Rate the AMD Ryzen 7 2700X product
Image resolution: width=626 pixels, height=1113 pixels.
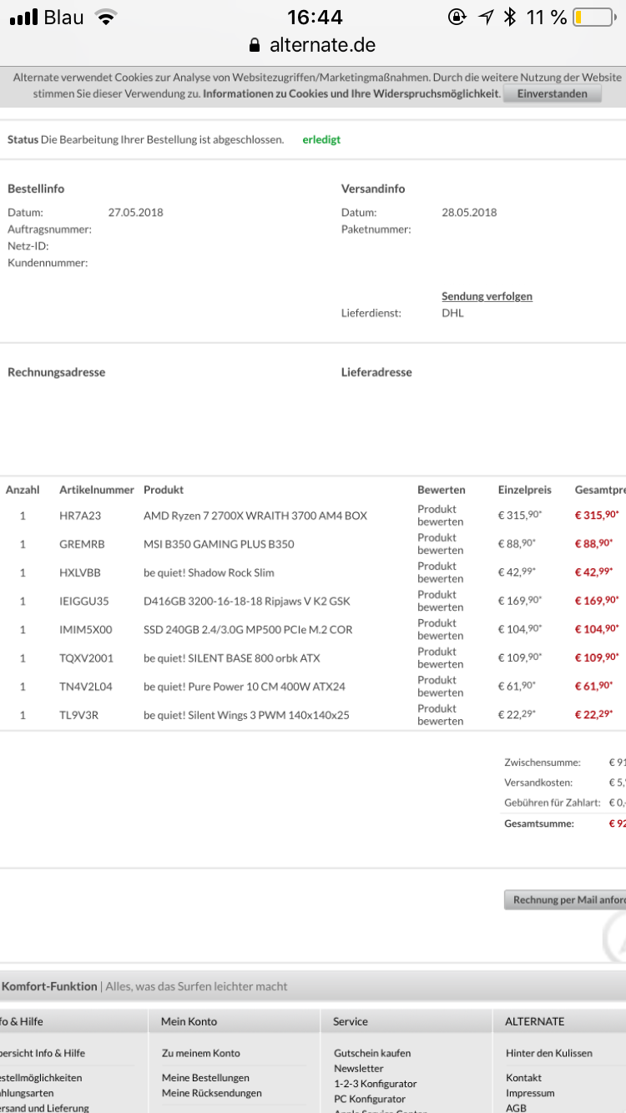click(440, 515)
